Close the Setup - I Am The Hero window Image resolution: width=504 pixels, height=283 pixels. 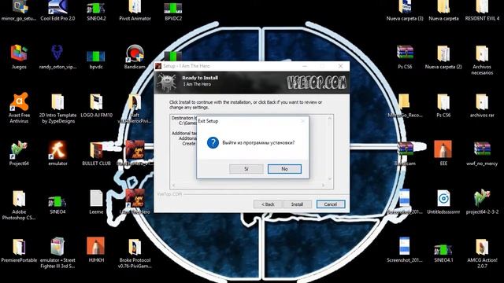(340, 66)
